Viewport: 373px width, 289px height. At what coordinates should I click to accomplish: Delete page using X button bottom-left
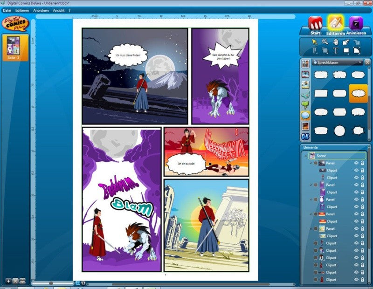click(x=15, y=281)
